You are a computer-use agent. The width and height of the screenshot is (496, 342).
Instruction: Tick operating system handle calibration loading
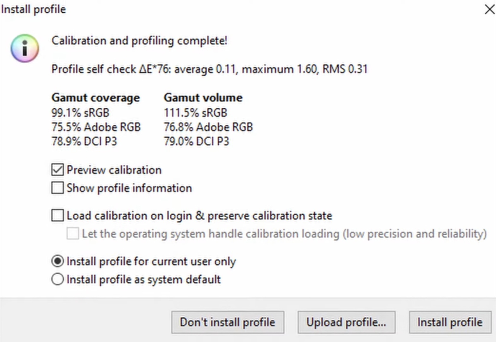pos(72,234)
